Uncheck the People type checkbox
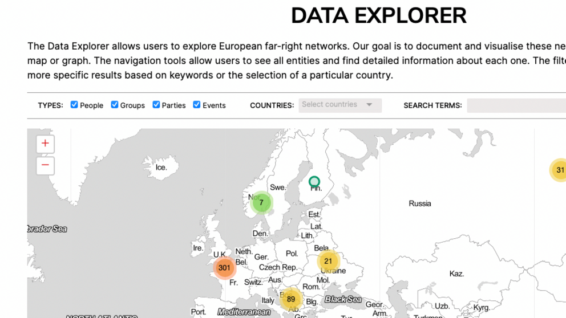The height and width of the screenshot is (318, 566). pyautogui.click(x=74, y=105)
